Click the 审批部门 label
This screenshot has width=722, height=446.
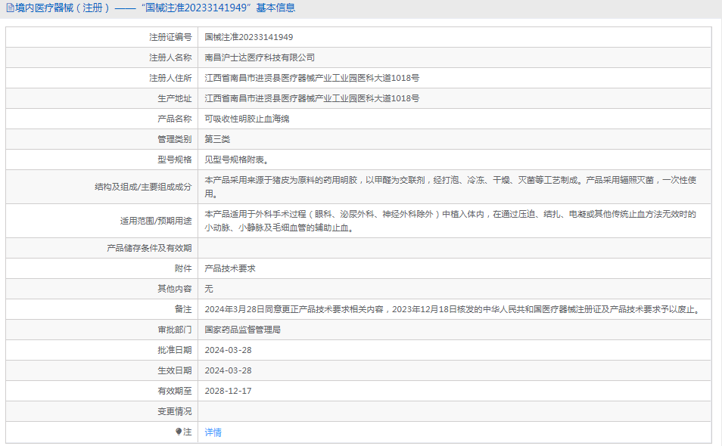click(x=175, y=330)
